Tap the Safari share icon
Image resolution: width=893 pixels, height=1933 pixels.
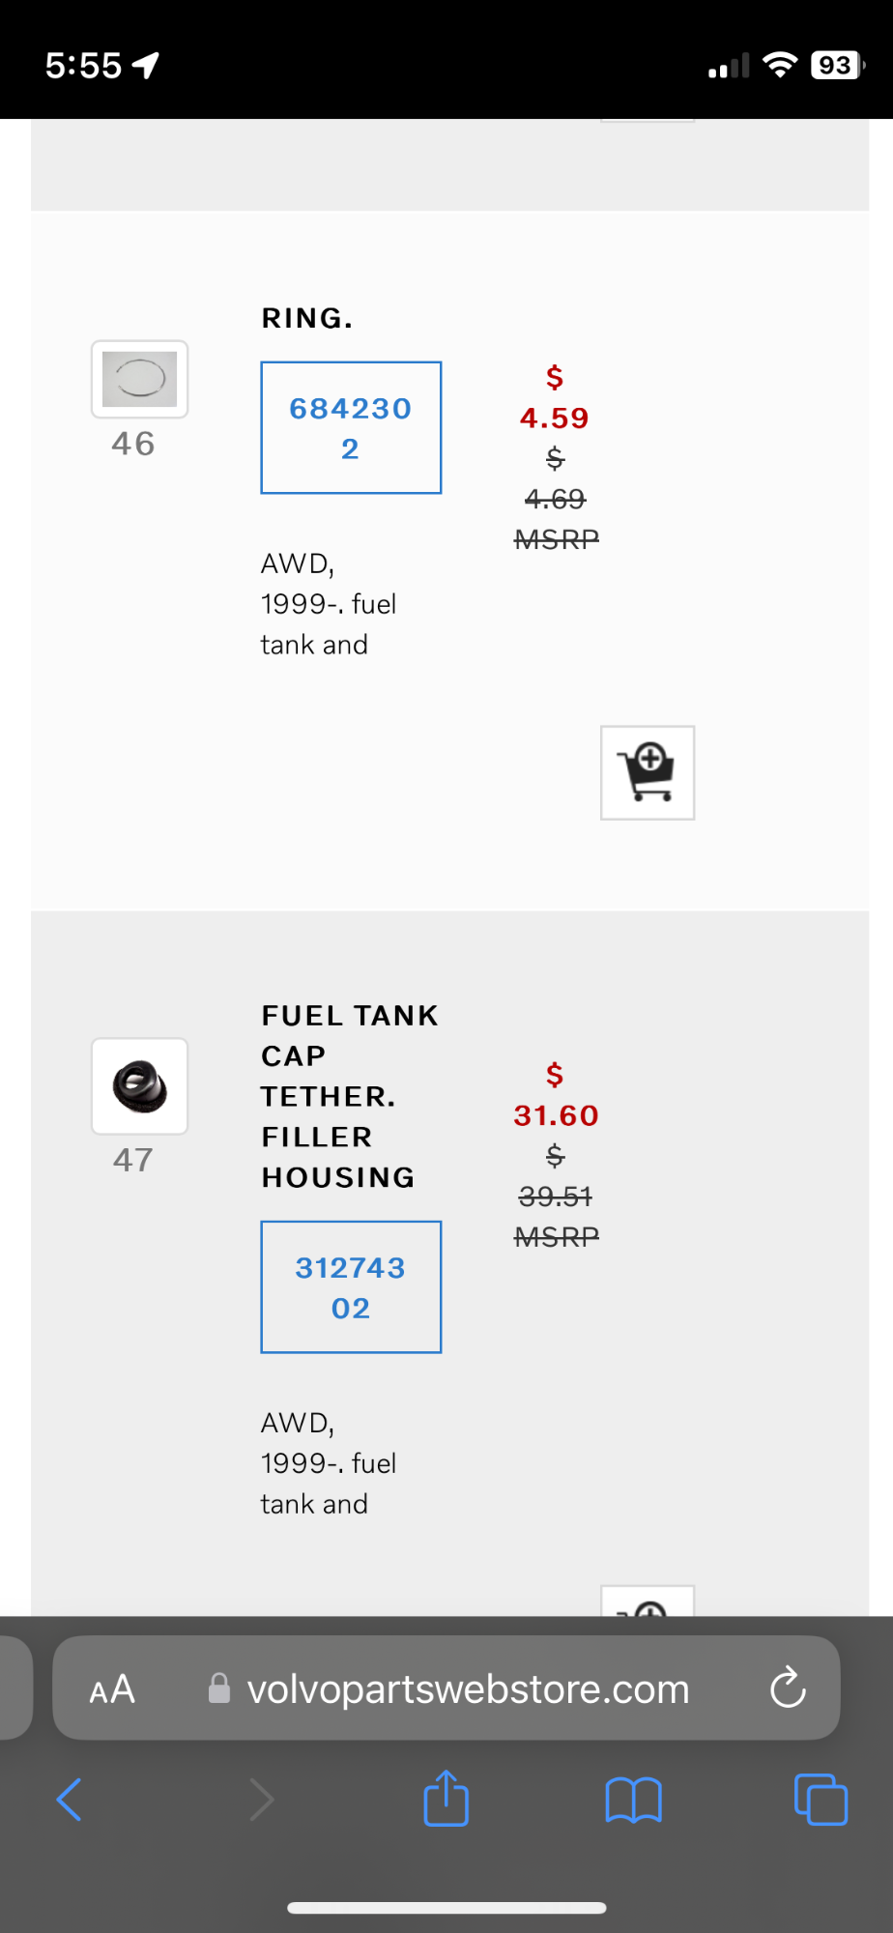(446, 1799)
